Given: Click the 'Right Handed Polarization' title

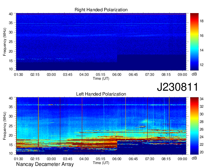Looking at the screenshot, I should pos(101,10).
